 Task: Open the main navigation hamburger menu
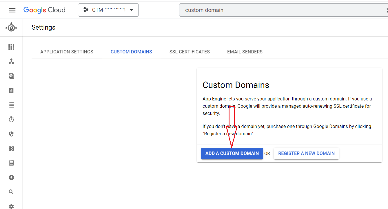(12, 10)
